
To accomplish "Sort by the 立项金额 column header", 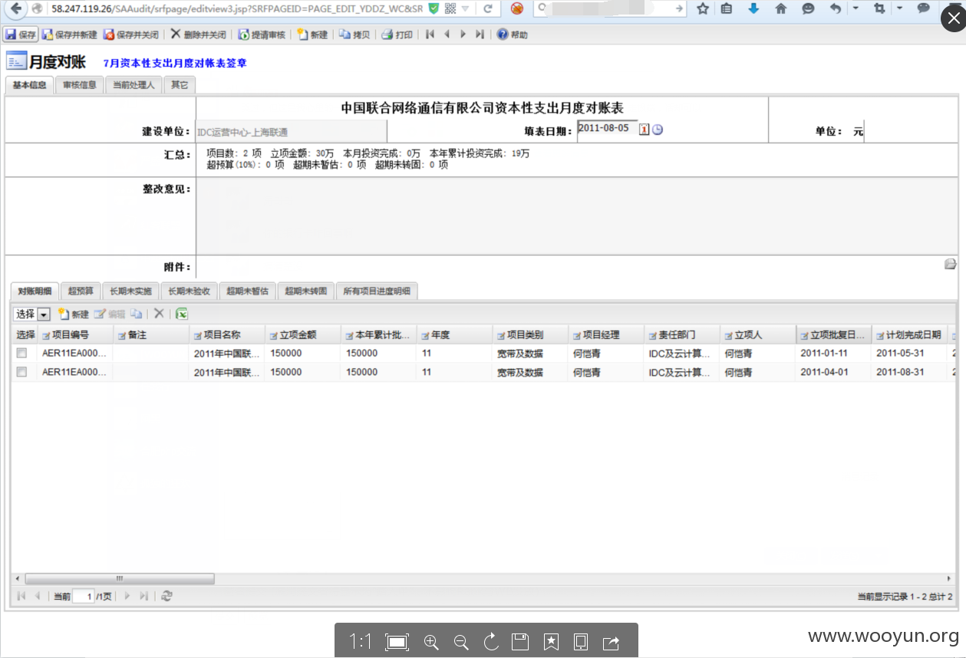I will pyautogui.click(x=303, y=335).
